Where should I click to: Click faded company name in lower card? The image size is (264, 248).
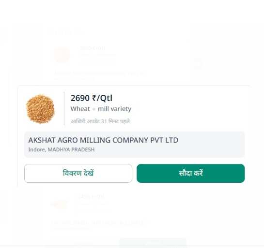point(98,223)
